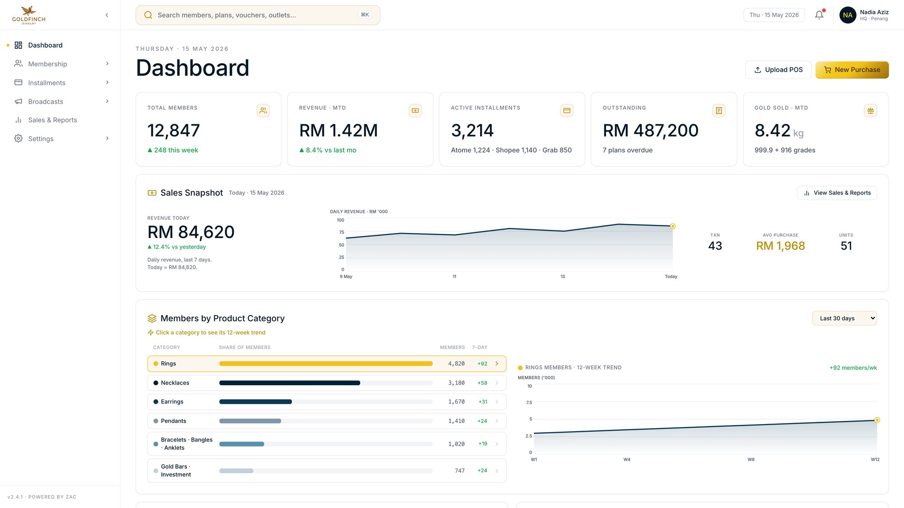Expand the Broadcasts submenu chevron
The image size is (904, 508).
[x=107, y=101]
